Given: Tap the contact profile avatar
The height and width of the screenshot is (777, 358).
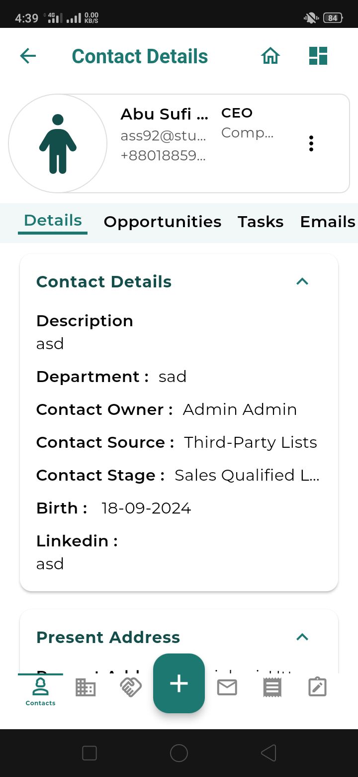Looking at the screenshot, I should click(x=58, y=143).
